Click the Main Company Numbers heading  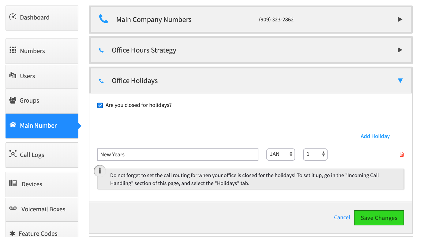[154, 20]
